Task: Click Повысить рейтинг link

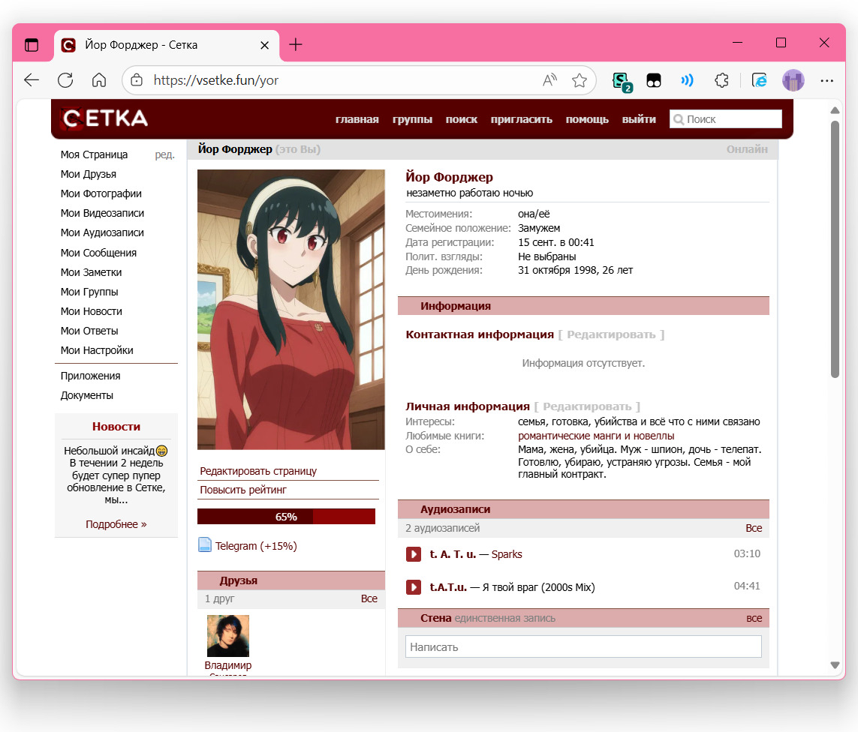Action: (243, 490)
